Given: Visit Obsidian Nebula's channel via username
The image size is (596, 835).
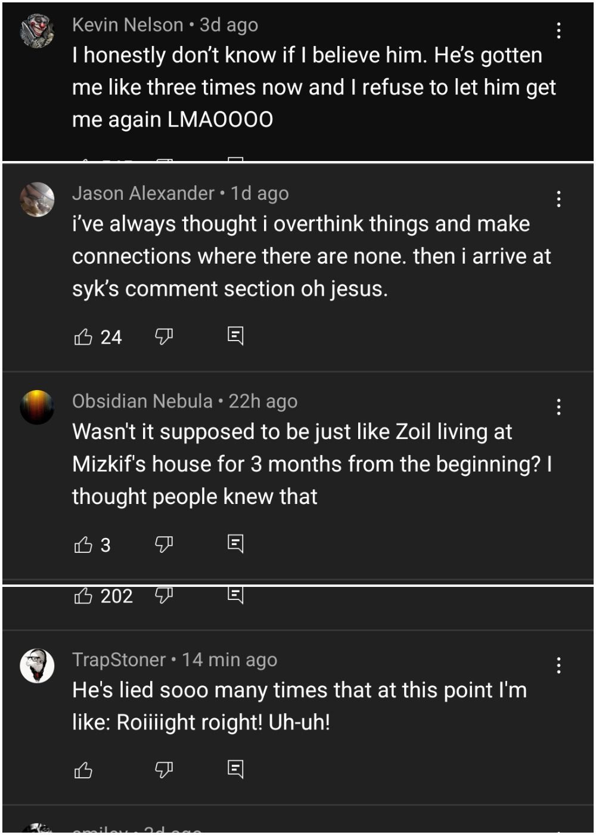Looking at the screenshot, I should tap(142, 401).
